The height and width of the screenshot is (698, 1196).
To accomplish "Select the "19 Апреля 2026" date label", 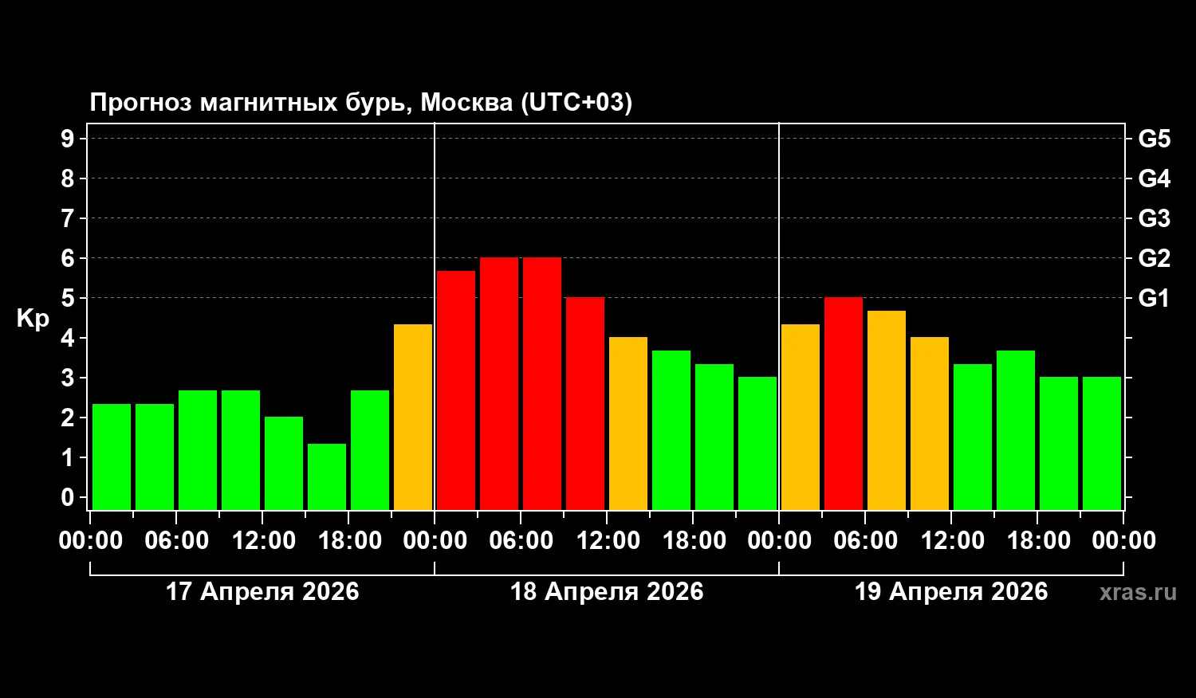I will tap(950, 592).
